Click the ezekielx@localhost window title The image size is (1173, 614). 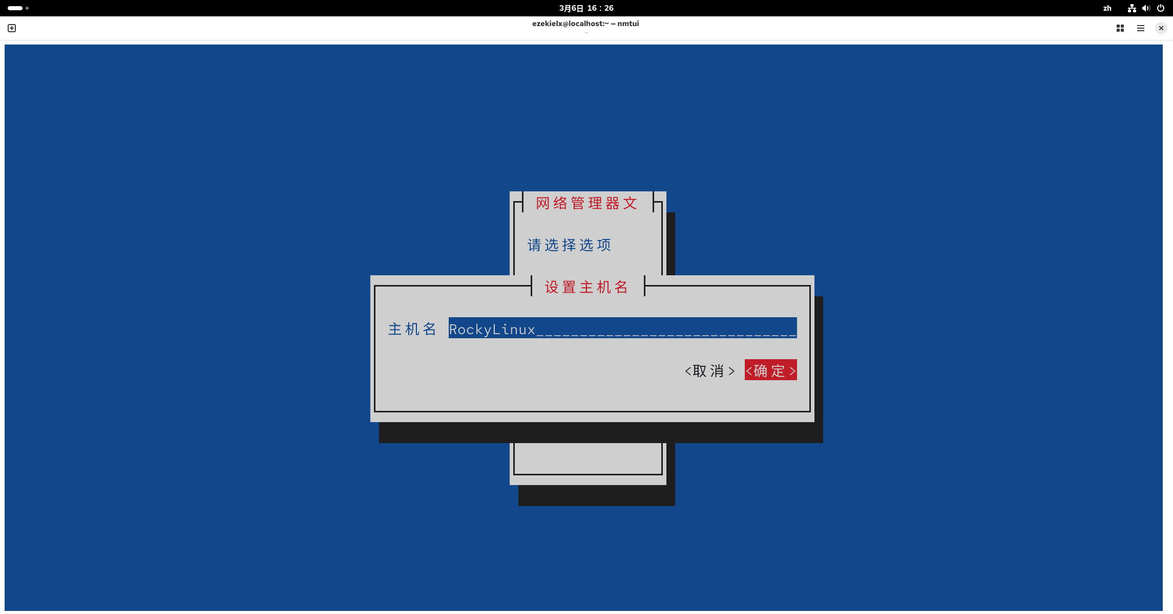point(585,24)
